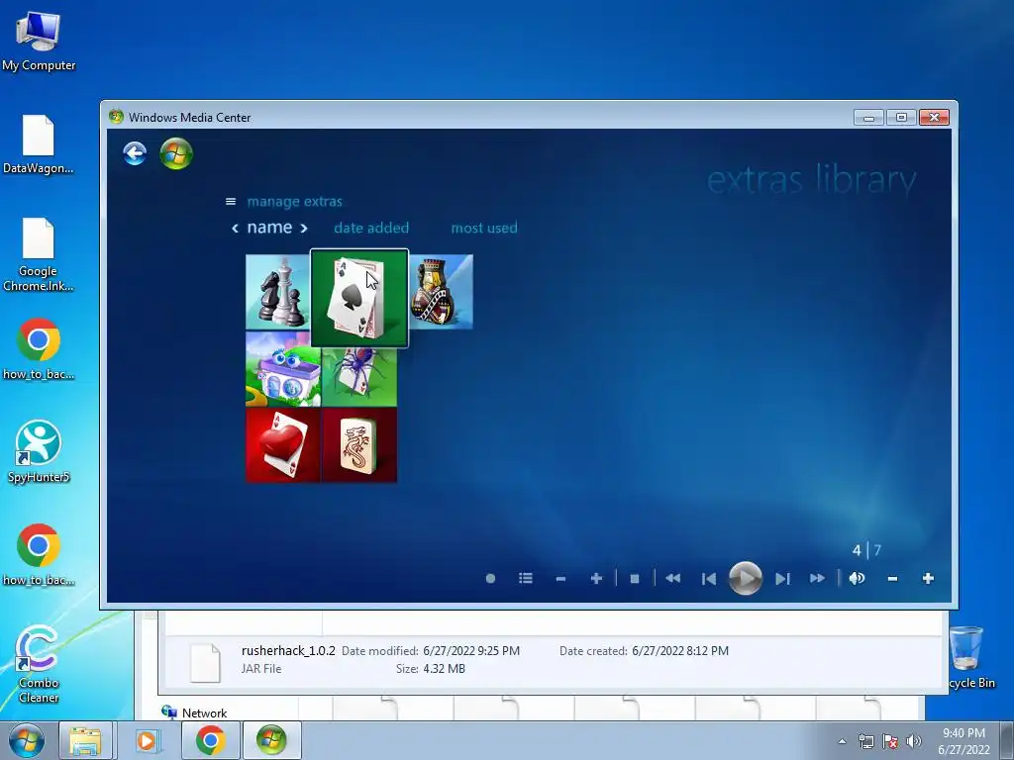Open the Mahjong Titans dragon tile
Screen dimensions: 1014x760
pyautogui.click(x=359, y=445)
